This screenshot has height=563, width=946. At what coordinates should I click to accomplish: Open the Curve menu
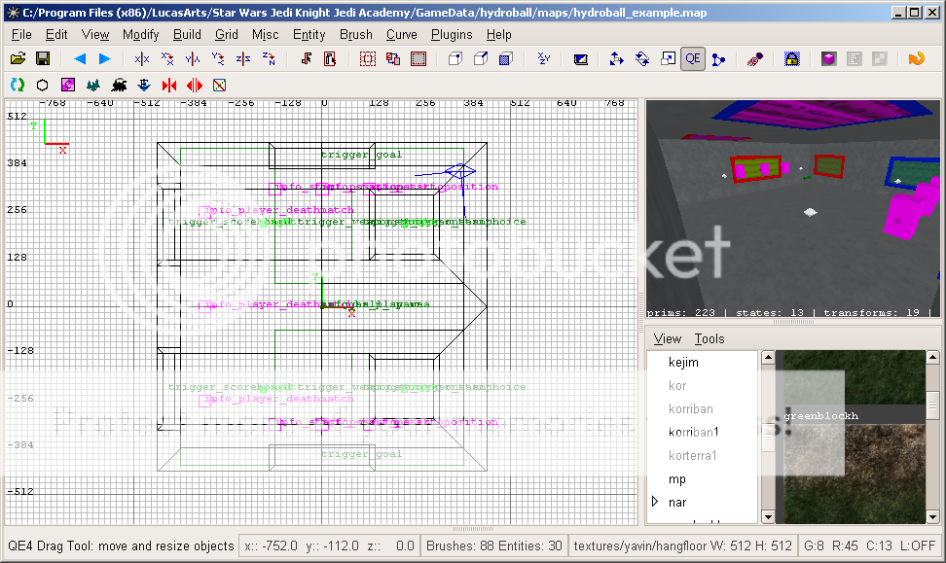pyautogui.click(x=402, y=34)
